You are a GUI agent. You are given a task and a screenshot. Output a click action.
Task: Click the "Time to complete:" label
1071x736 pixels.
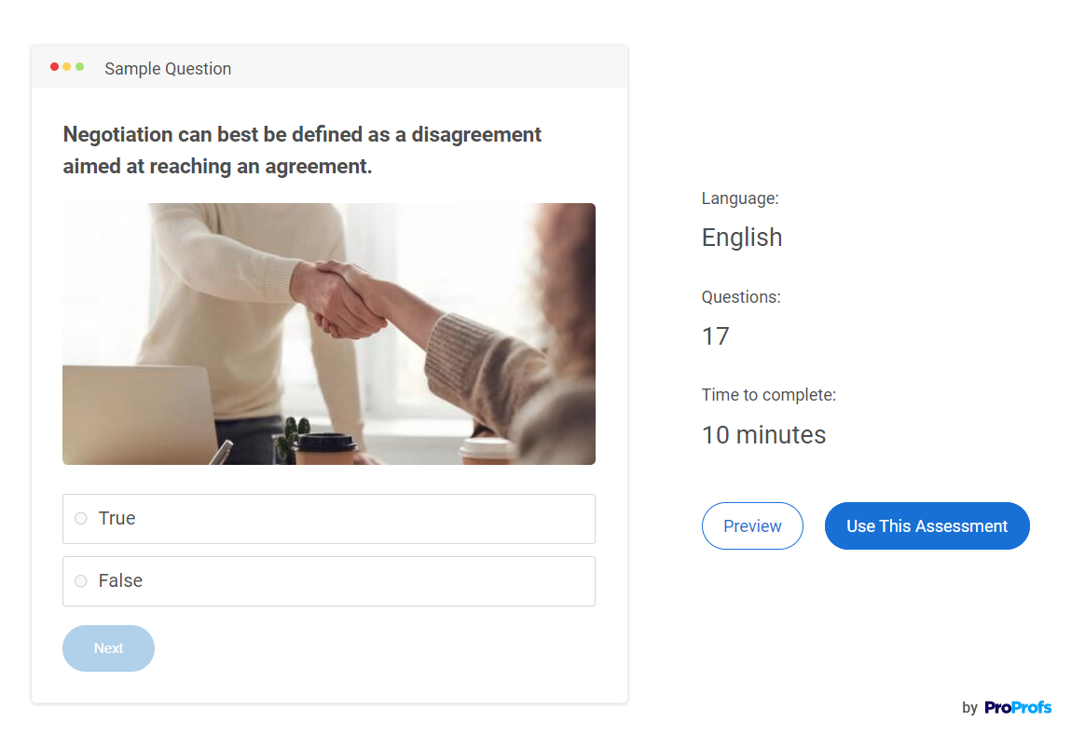pos(769,395)
